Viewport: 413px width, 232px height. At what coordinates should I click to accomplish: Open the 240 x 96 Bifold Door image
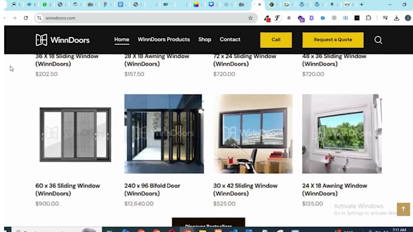point(164,134)
